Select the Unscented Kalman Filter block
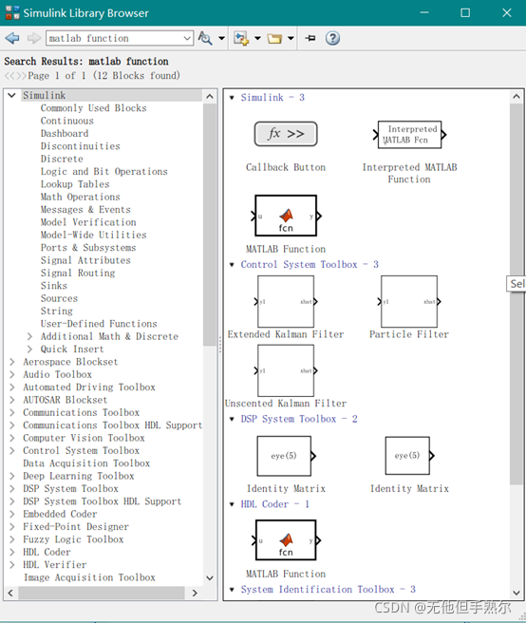 [286, 370]
